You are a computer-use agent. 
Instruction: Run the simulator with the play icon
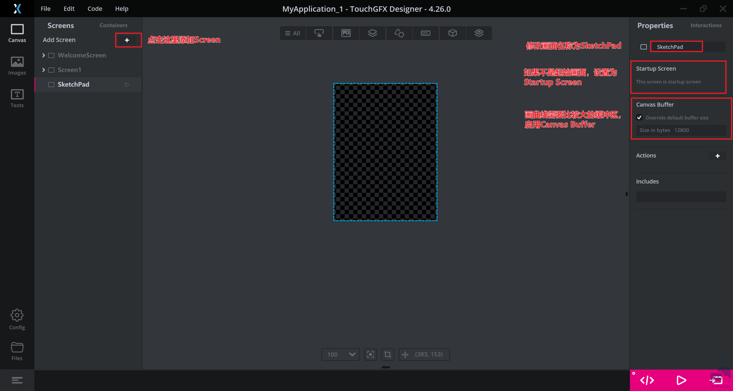681,380
